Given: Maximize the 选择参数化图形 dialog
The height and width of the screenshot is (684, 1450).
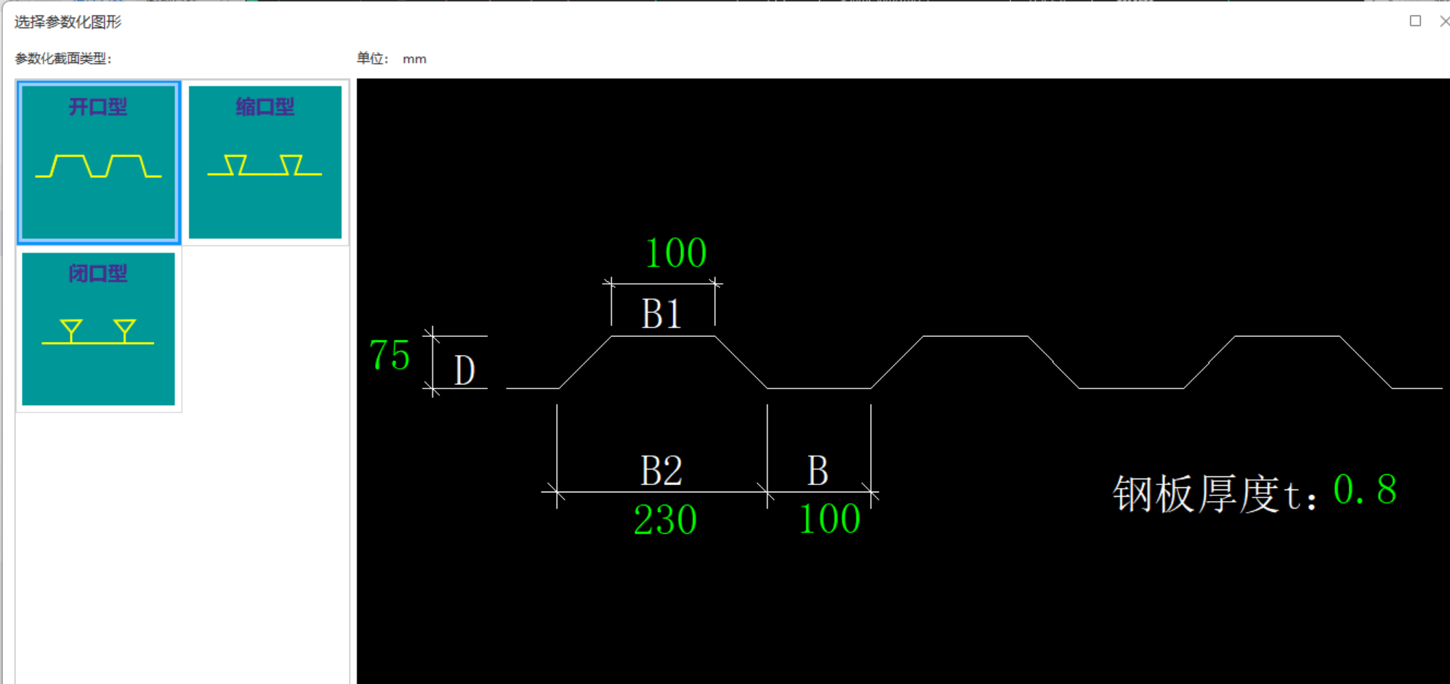Looking at the screenshot, I should coord(1415,21).
